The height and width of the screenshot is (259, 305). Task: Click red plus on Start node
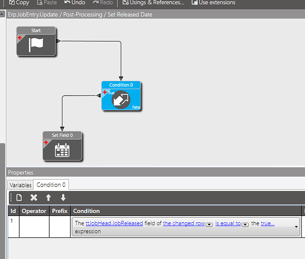coord(20,37)
